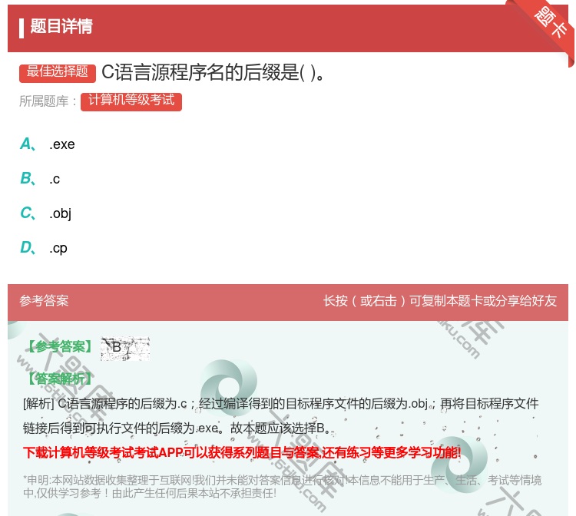Open the 计算机等级考试 question bank tag
Screen dimensions: 576x516
point(131,101)
